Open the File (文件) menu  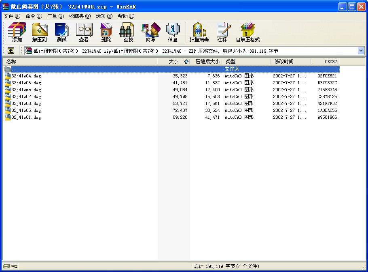click(12, 16)
